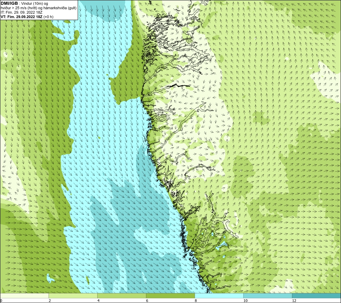Click the scale label '8'
341x303 pixels.
(196, 301)
